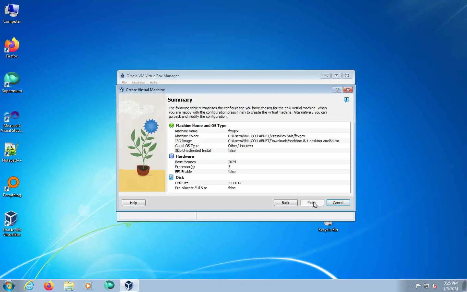Open Supermium from the taskbar

point(109,286)
